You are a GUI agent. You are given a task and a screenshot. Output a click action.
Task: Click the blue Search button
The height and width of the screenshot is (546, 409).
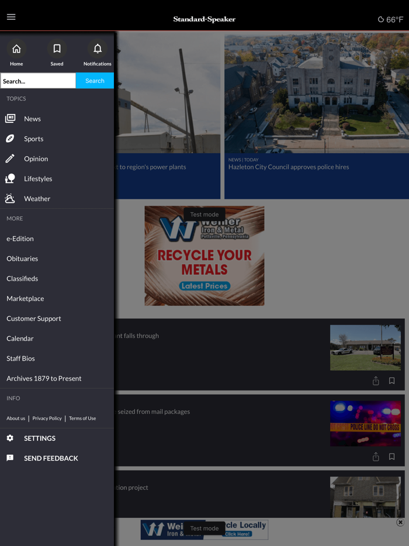(95, 81)
